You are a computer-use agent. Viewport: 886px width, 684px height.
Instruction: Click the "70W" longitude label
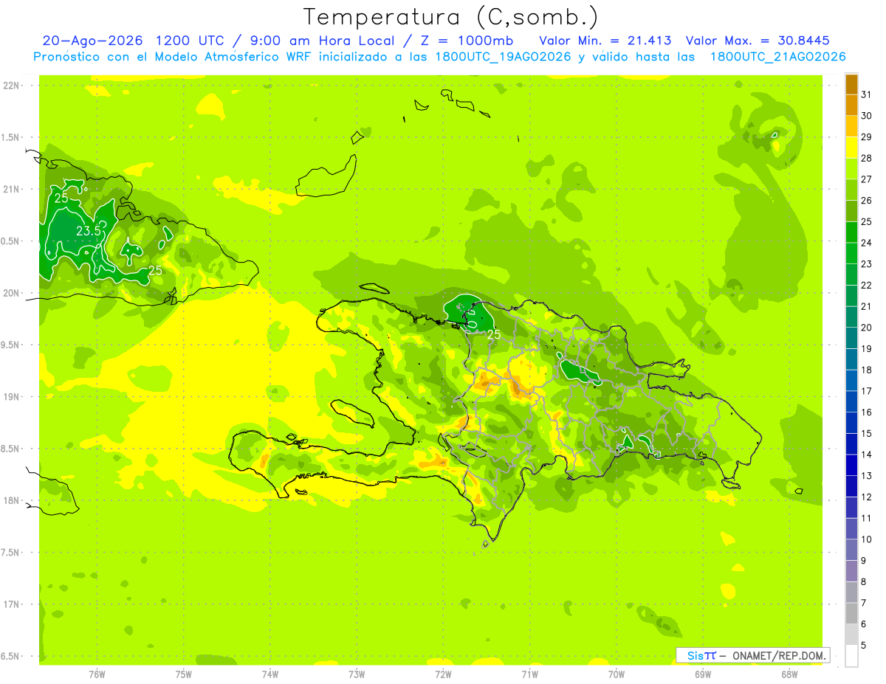pyautogui.click(x=616, y=674)
